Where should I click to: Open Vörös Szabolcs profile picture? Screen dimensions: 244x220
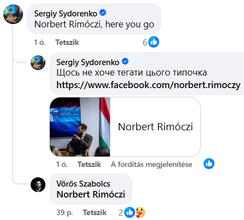38,184
